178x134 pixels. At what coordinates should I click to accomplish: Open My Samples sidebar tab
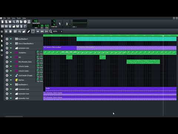pos(2,41)
